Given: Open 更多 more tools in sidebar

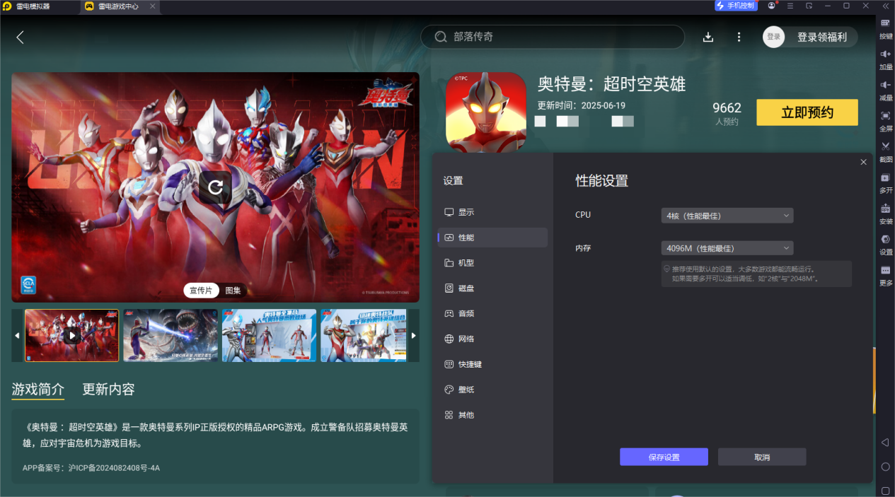Looking at the screenshot, I should pos(885,276).
